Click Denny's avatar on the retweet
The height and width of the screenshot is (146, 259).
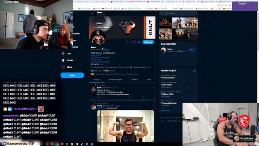click(93, 107)
